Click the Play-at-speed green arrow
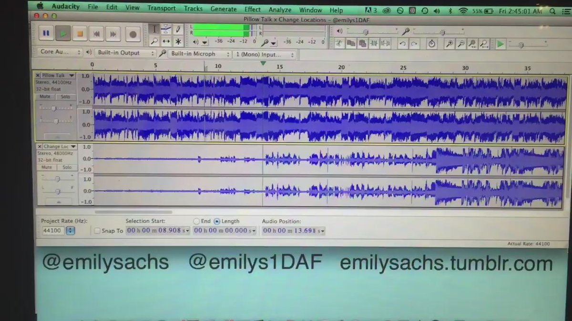 pos(500,44)
